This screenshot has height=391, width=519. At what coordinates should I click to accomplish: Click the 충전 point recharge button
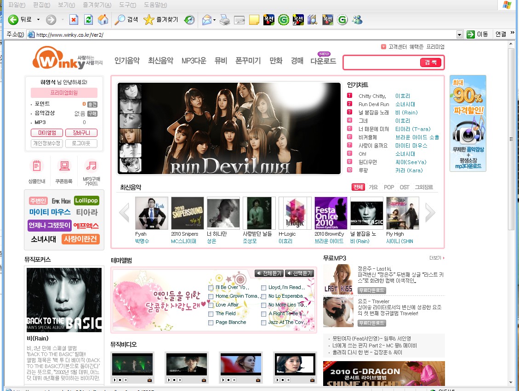click(x=92, y=105)
